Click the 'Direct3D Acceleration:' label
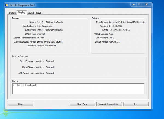 pos(33,67)
